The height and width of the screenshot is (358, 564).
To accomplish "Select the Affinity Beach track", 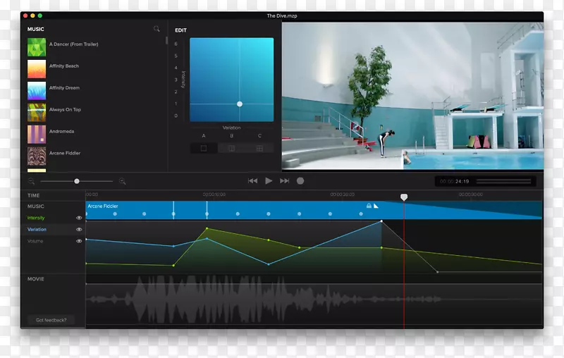I will click(x=63, y=66).
